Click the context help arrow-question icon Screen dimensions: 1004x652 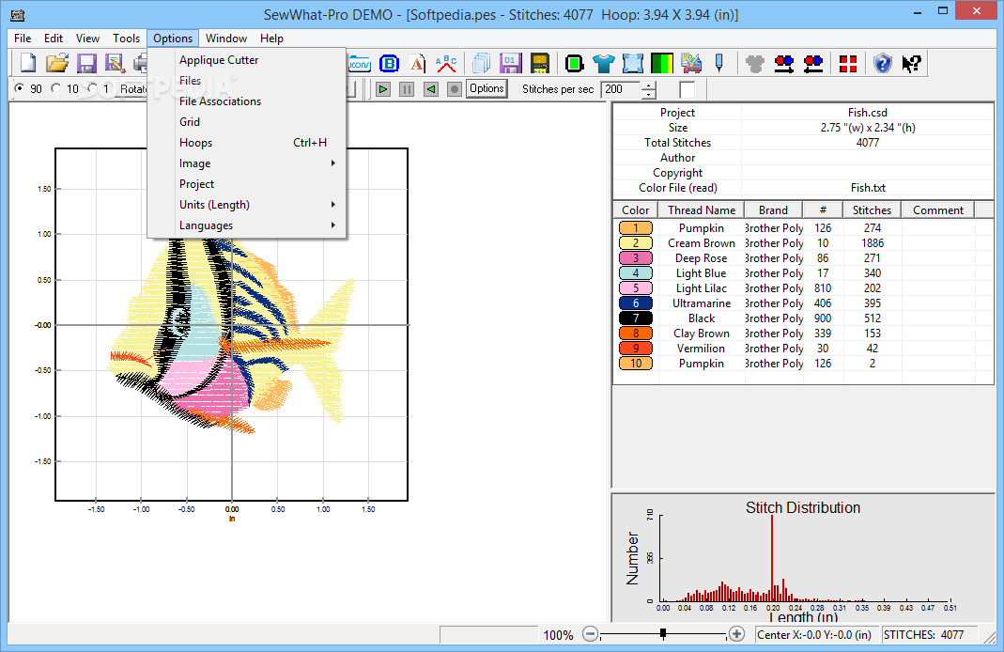click(x=911, y=63)
